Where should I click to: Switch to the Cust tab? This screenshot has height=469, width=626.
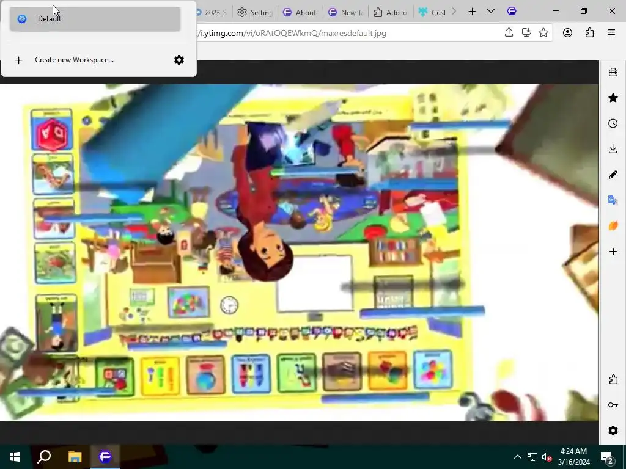(x=432, y=12)
